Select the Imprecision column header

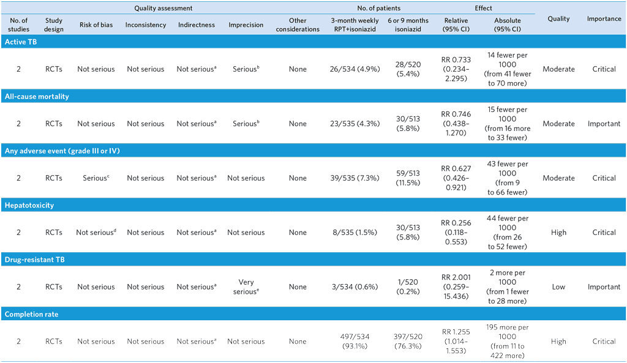pyautogui.click(x=246, y=25)
